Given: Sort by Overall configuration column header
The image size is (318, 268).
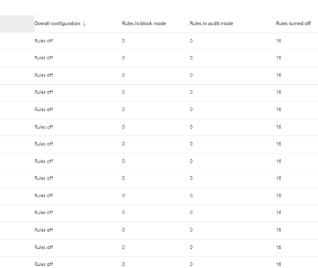Looking at the screenshot, I should 57,23.
